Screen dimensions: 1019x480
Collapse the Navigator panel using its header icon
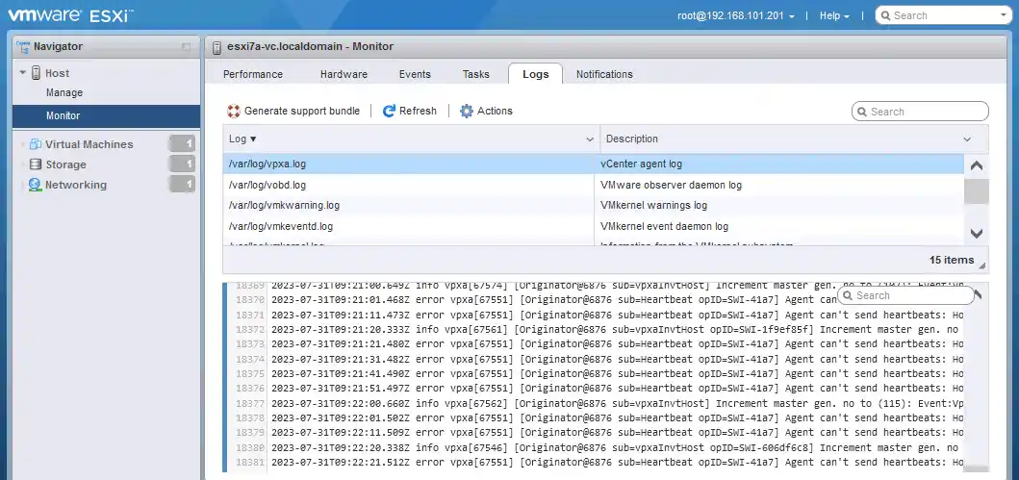[186, 47]
